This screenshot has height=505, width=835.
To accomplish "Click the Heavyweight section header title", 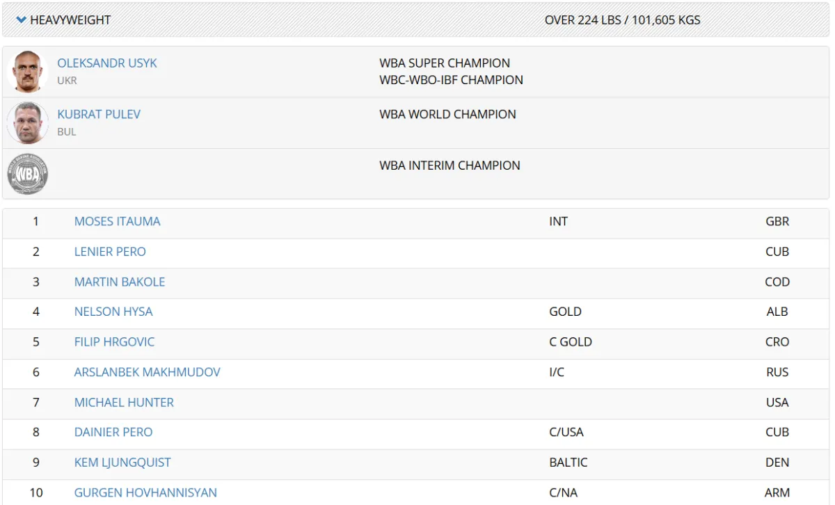I will [70, 20].
